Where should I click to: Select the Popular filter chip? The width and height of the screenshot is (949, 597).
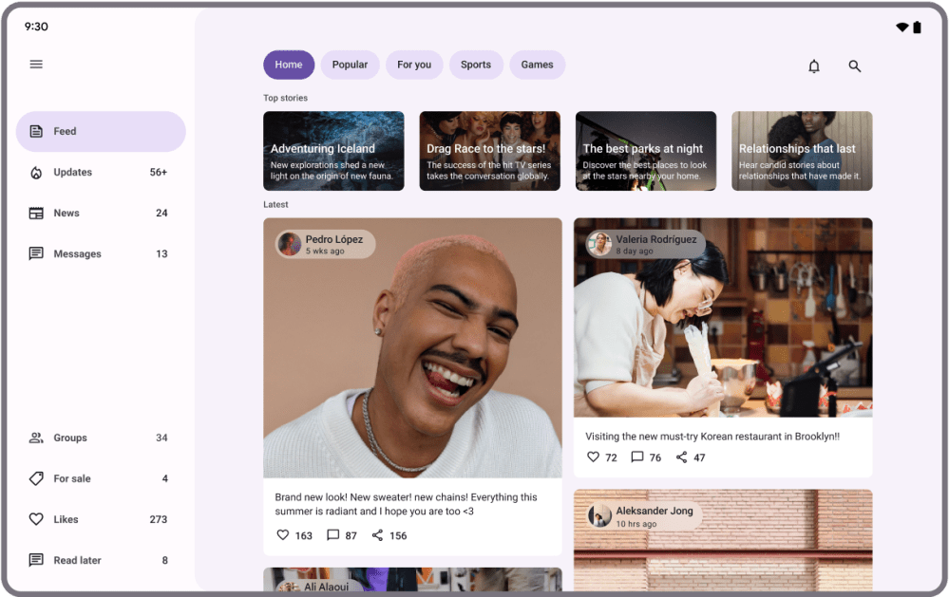pyautogui.click(x=350, y=65)
